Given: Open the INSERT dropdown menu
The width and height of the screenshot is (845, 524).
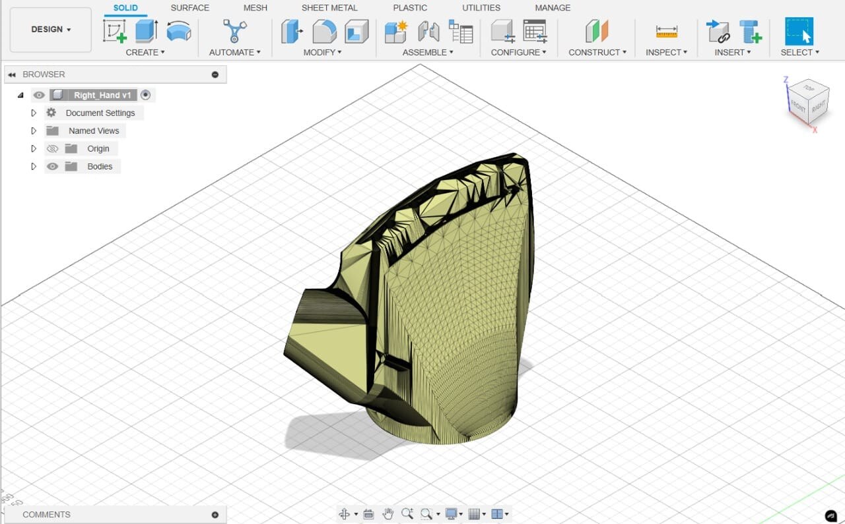Looking at the screenshot, I should click(x=732, y=52).
